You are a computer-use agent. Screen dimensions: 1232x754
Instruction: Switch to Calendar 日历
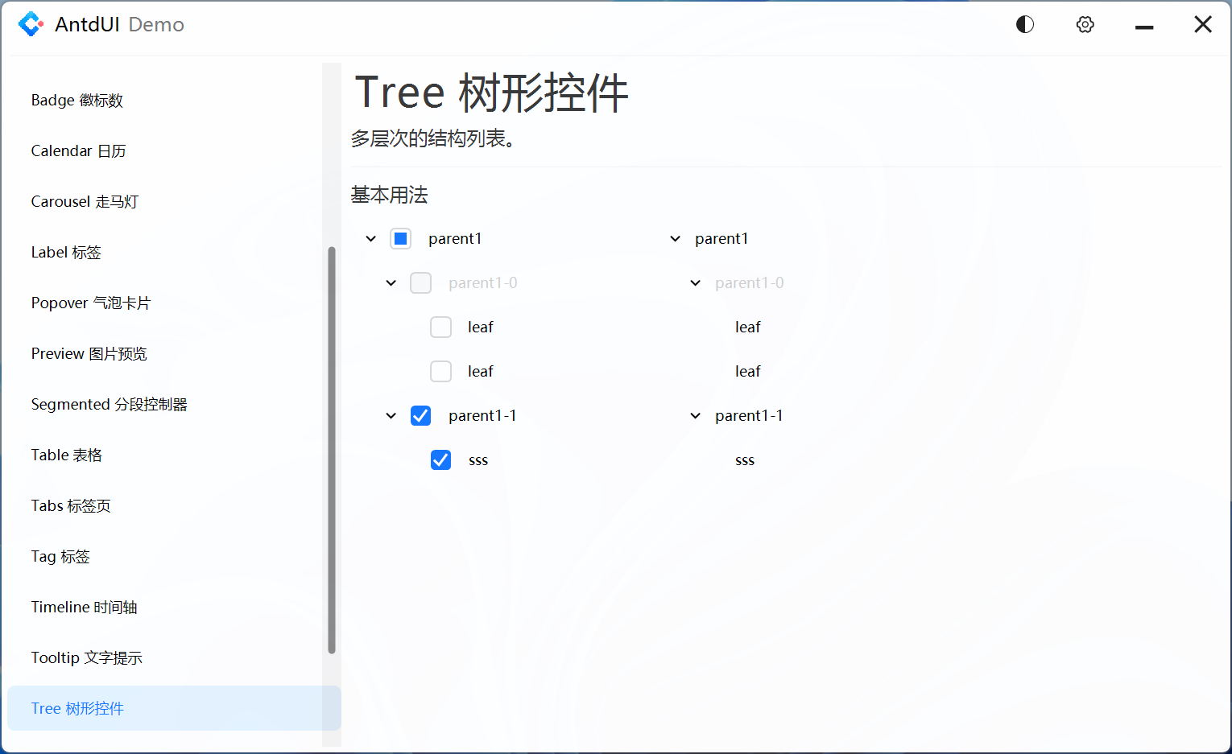tap(78, 150)
